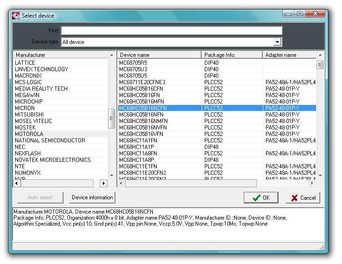This screenshot has width=342, height=264.
Task: Select device MC68705U3
Action: pos(217,69)
